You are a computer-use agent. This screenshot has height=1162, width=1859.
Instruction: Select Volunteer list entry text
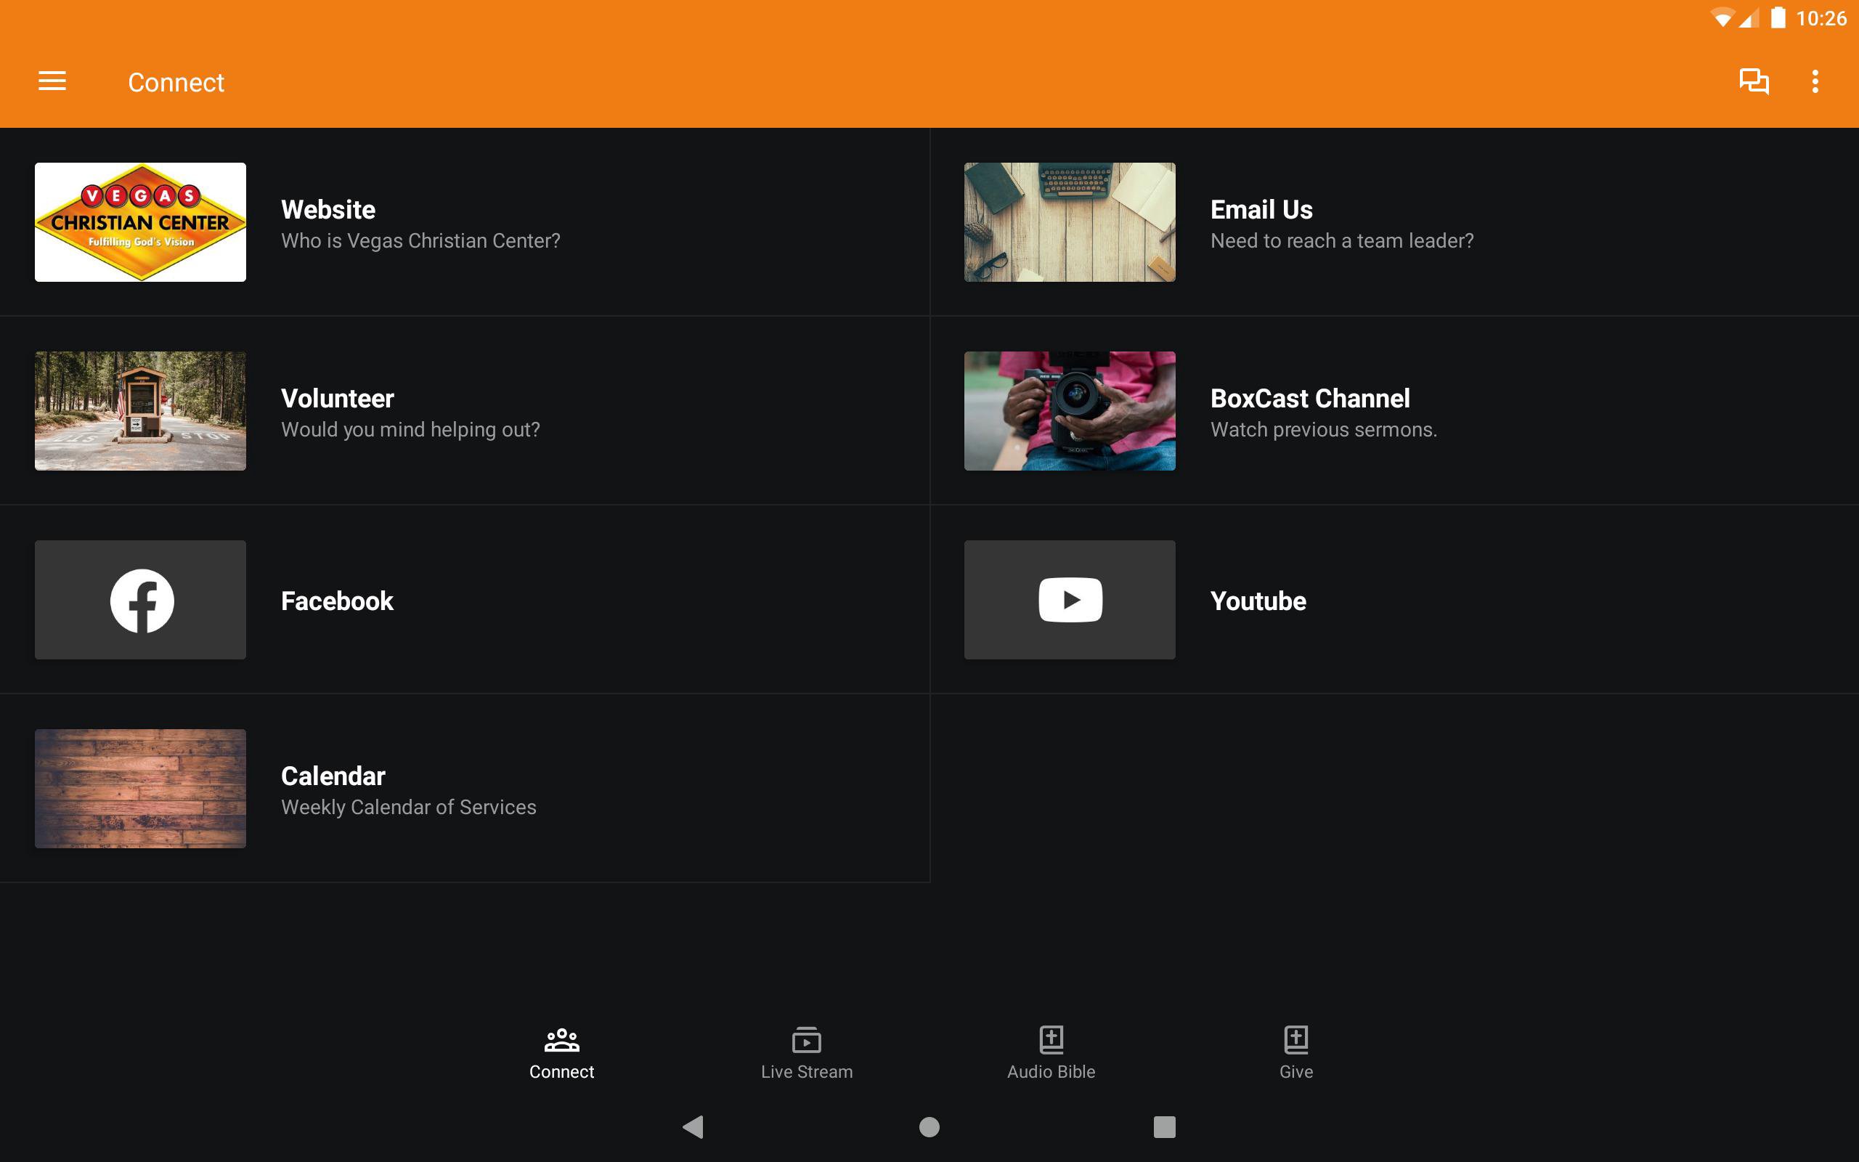(337, 399)
